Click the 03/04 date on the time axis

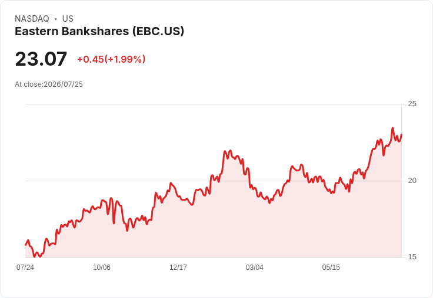[255, 267]
